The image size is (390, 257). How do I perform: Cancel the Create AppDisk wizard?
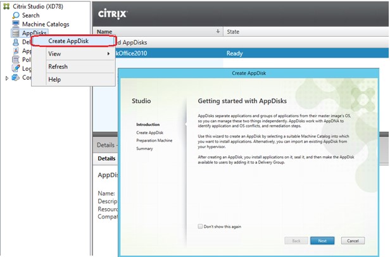click(x=353, y=241)
